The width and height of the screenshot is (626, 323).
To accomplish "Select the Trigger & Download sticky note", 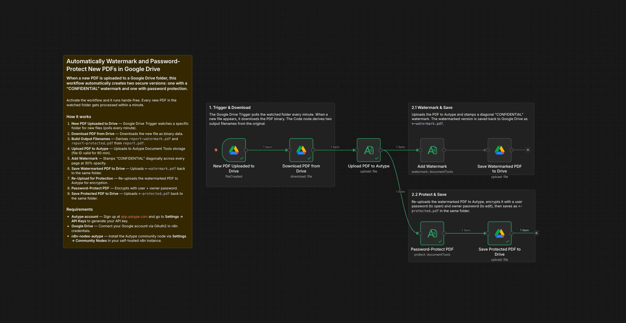I will (x=270, y=108).
